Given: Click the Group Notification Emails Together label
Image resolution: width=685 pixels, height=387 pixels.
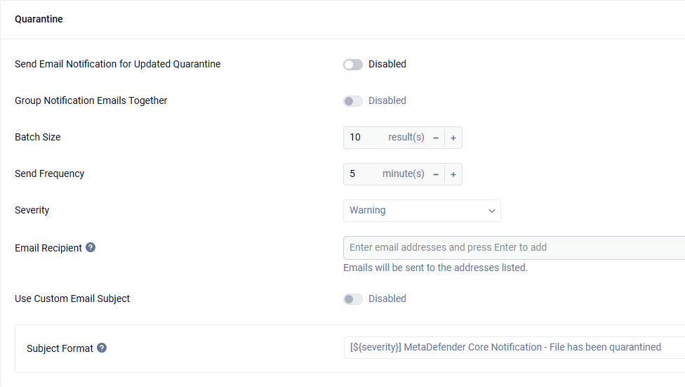Looking at the screenshot, I should pos(91,100).
